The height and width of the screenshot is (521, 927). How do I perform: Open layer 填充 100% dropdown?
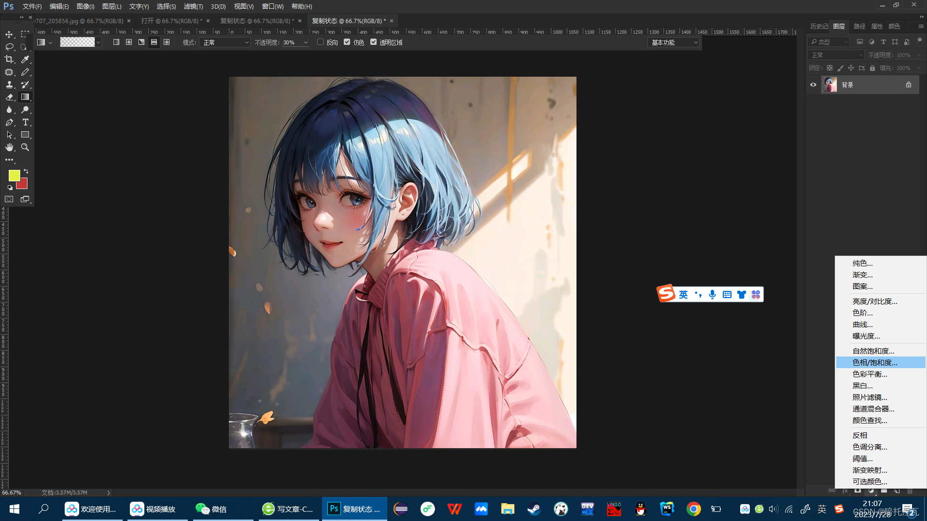(x=918, y=68)
